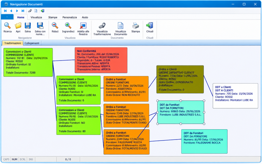Screen dimensions: 262x164
Task: Switch to the Home ribbon tab
Action: coord(21,17)
